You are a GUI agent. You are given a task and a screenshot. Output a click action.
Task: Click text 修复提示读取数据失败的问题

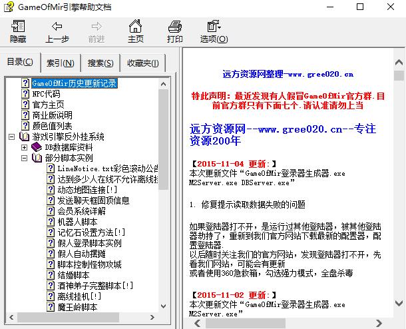coord(253,204)
